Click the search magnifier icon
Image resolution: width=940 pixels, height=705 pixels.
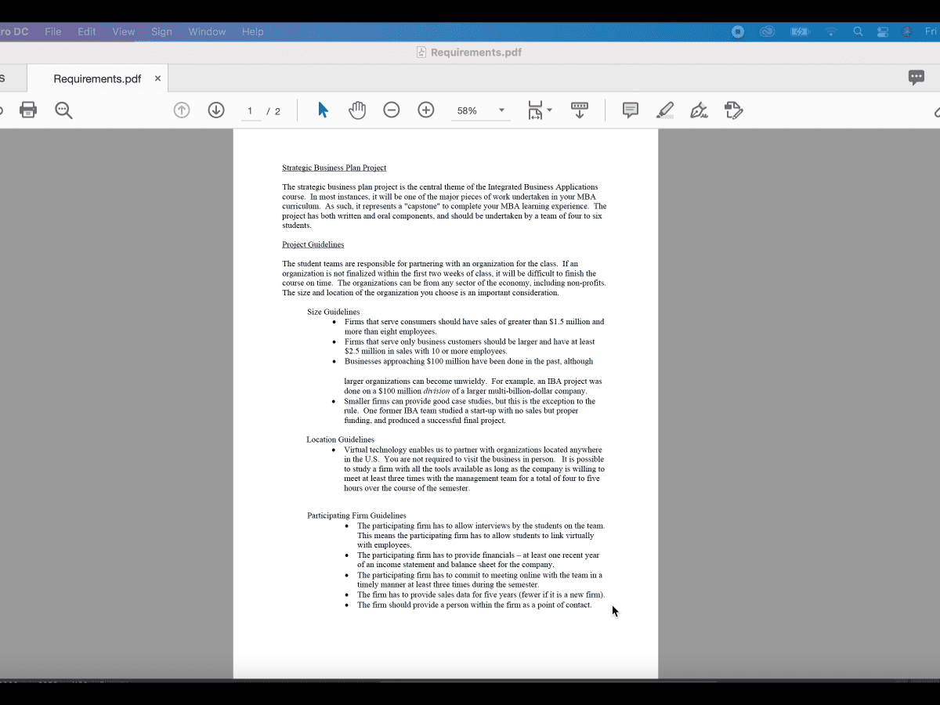pos(63,110)
